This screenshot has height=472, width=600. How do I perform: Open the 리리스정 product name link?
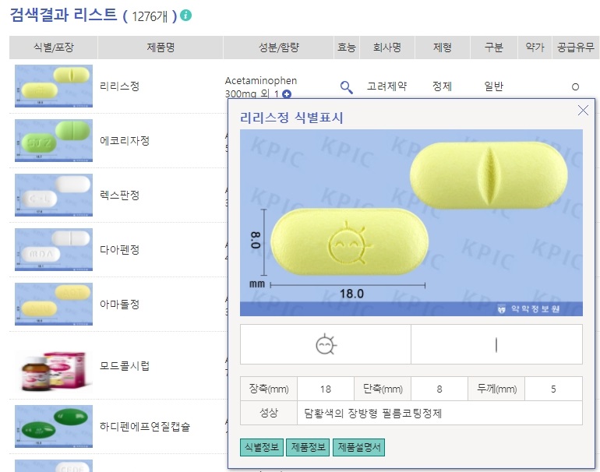119,86
